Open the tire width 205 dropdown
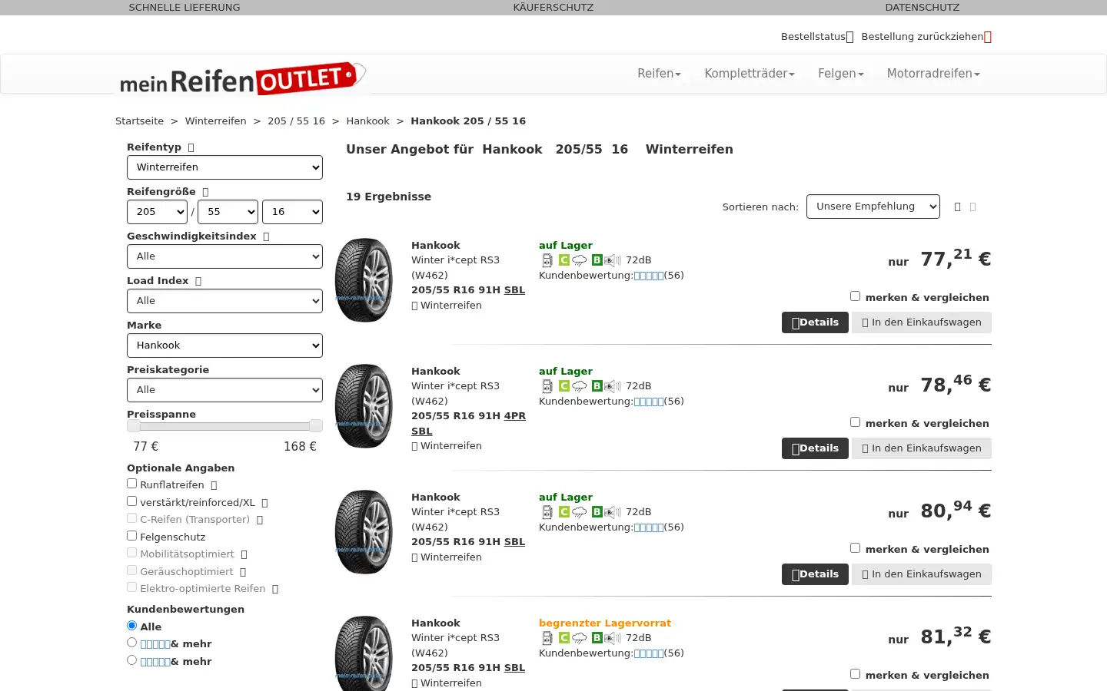This screenshot has height=691, width=1107. tap(157, 212)
